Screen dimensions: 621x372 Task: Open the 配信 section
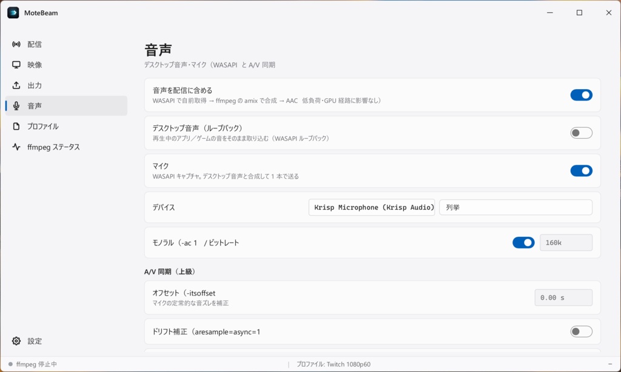(x=67, y=44)
